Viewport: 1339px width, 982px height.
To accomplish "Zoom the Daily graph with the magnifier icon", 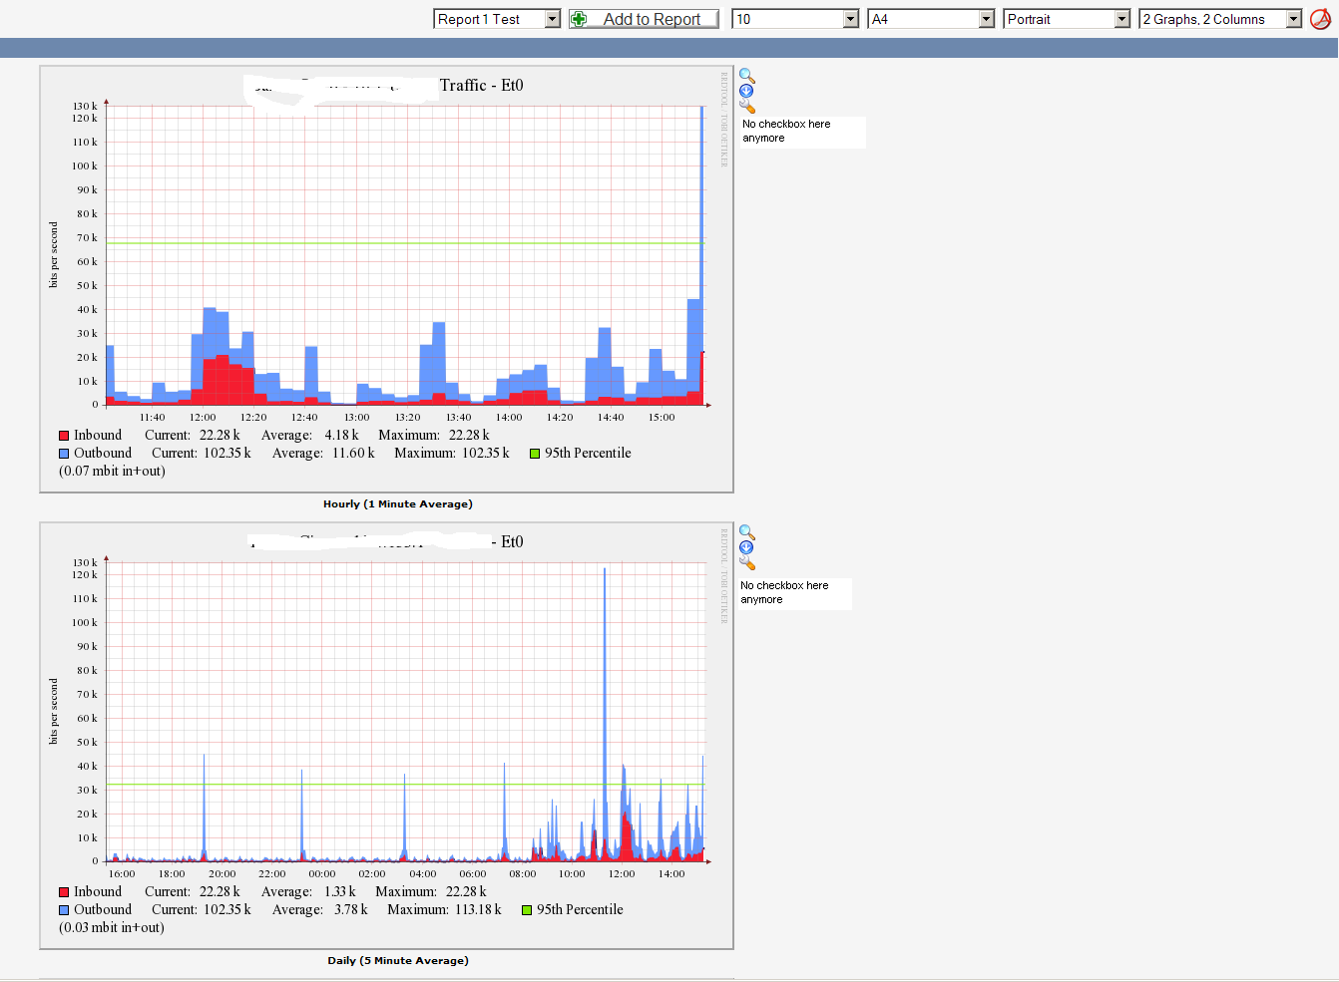I will (746, 532).
